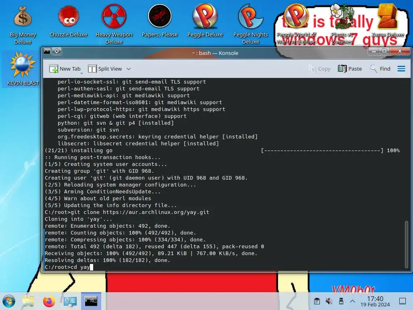Open the Start menu orb
The image size is (413, 310).
point(9,301)
